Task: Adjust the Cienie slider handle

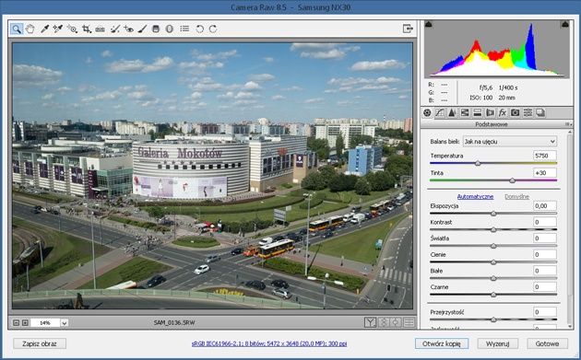Action: [493, 262]
